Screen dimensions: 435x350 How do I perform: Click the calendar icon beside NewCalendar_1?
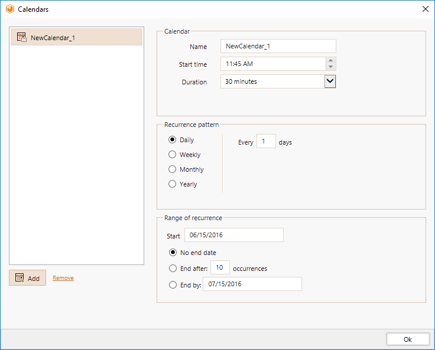(x=22, y=37)
